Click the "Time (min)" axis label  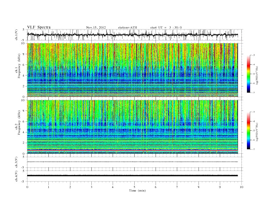coord(137,190)
